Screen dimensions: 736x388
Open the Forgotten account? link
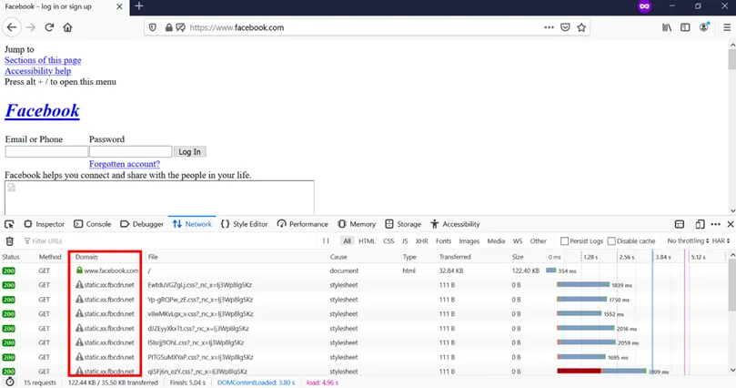point(125,164)
